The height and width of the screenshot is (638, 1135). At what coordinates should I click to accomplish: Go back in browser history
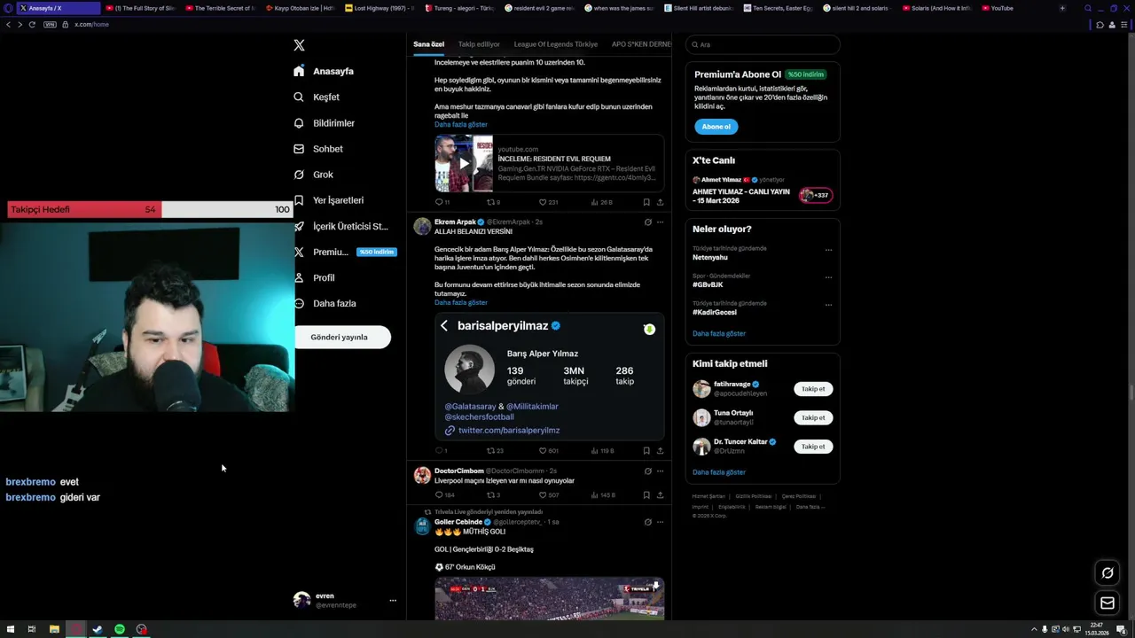click(8, 25)
